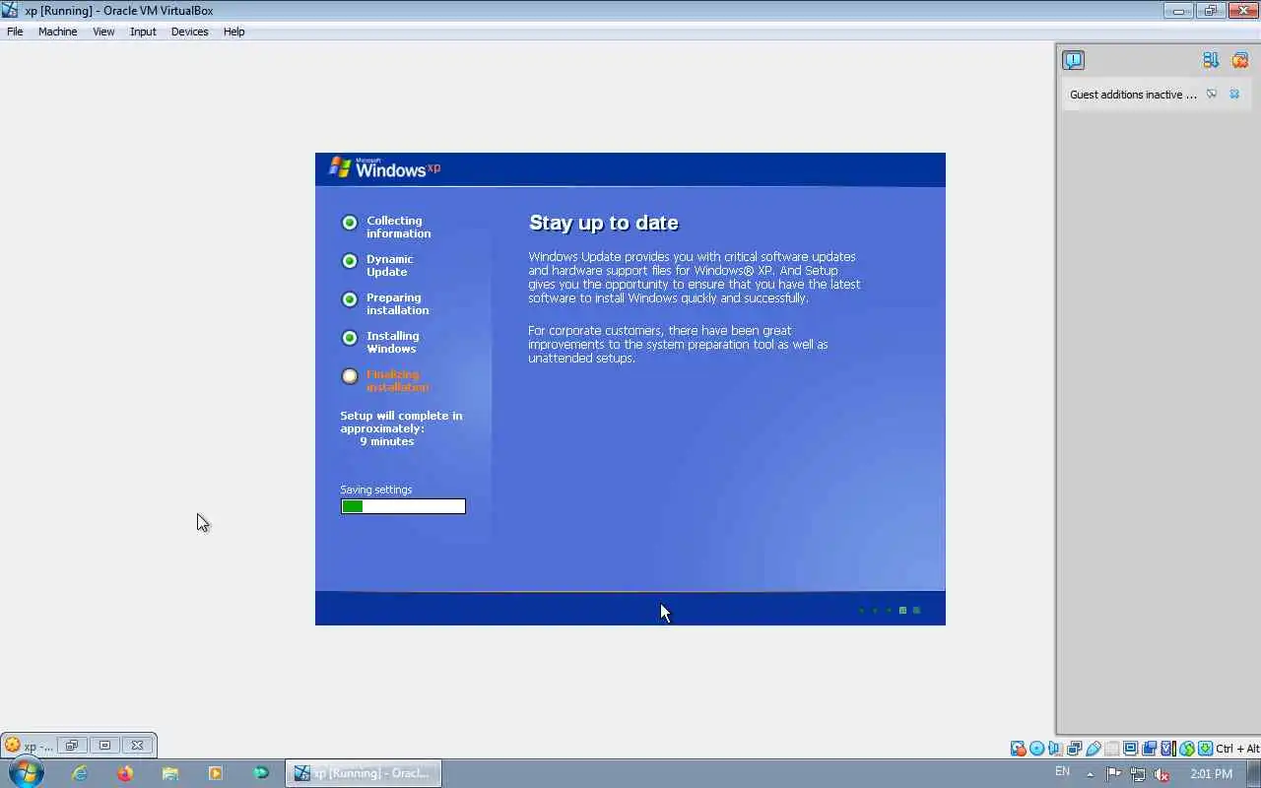1261x788 pixels.
Task: Open Windows Explorer from the taskbar
Action: pyautogui.click(x=170, y=773)
